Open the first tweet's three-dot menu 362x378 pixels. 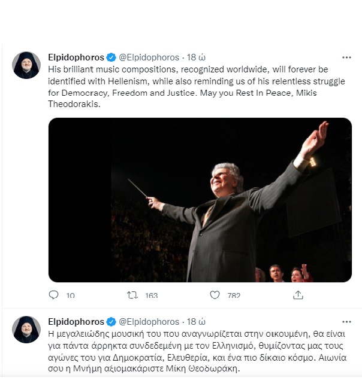click(x=346, y=57)
